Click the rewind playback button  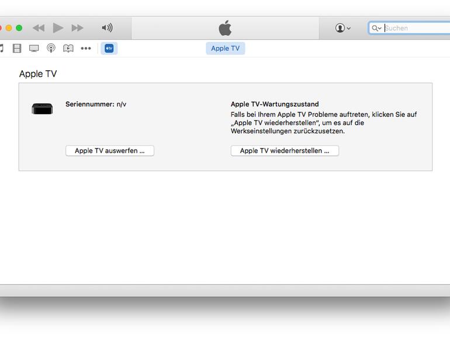point(39,28)
